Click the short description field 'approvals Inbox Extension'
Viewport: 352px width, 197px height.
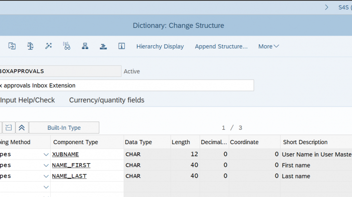point(127,86)
